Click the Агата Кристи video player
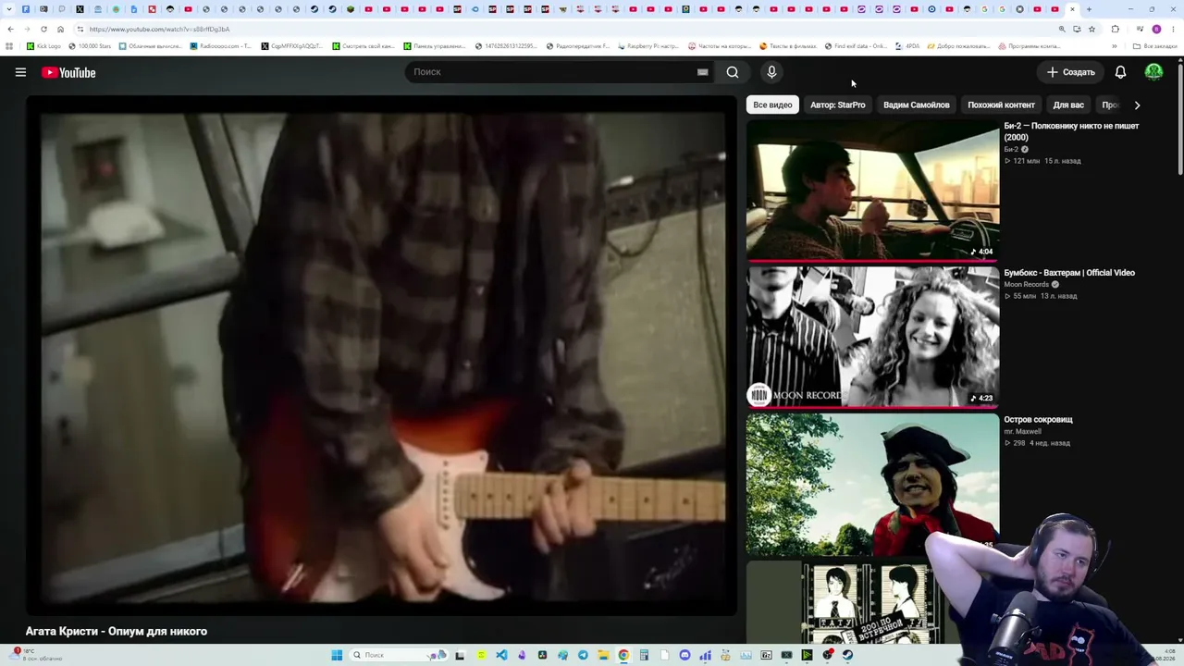The image size is (1184, 666). click(381, 356)
